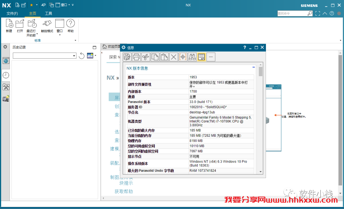Collapse the NX 版本信息 section

click(x=254, y=67)
